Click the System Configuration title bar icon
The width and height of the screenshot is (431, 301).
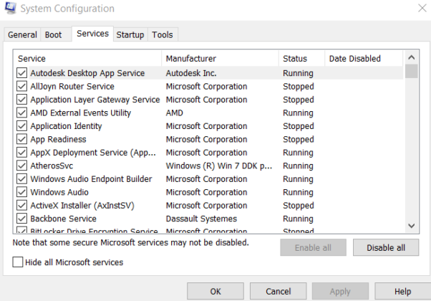9,9
